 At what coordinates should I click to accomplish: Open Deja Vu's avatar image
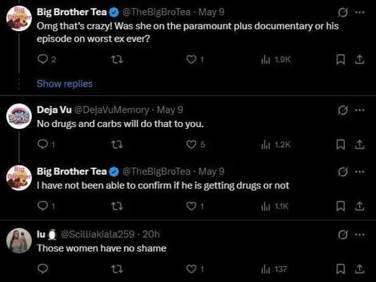pos(19,117)
